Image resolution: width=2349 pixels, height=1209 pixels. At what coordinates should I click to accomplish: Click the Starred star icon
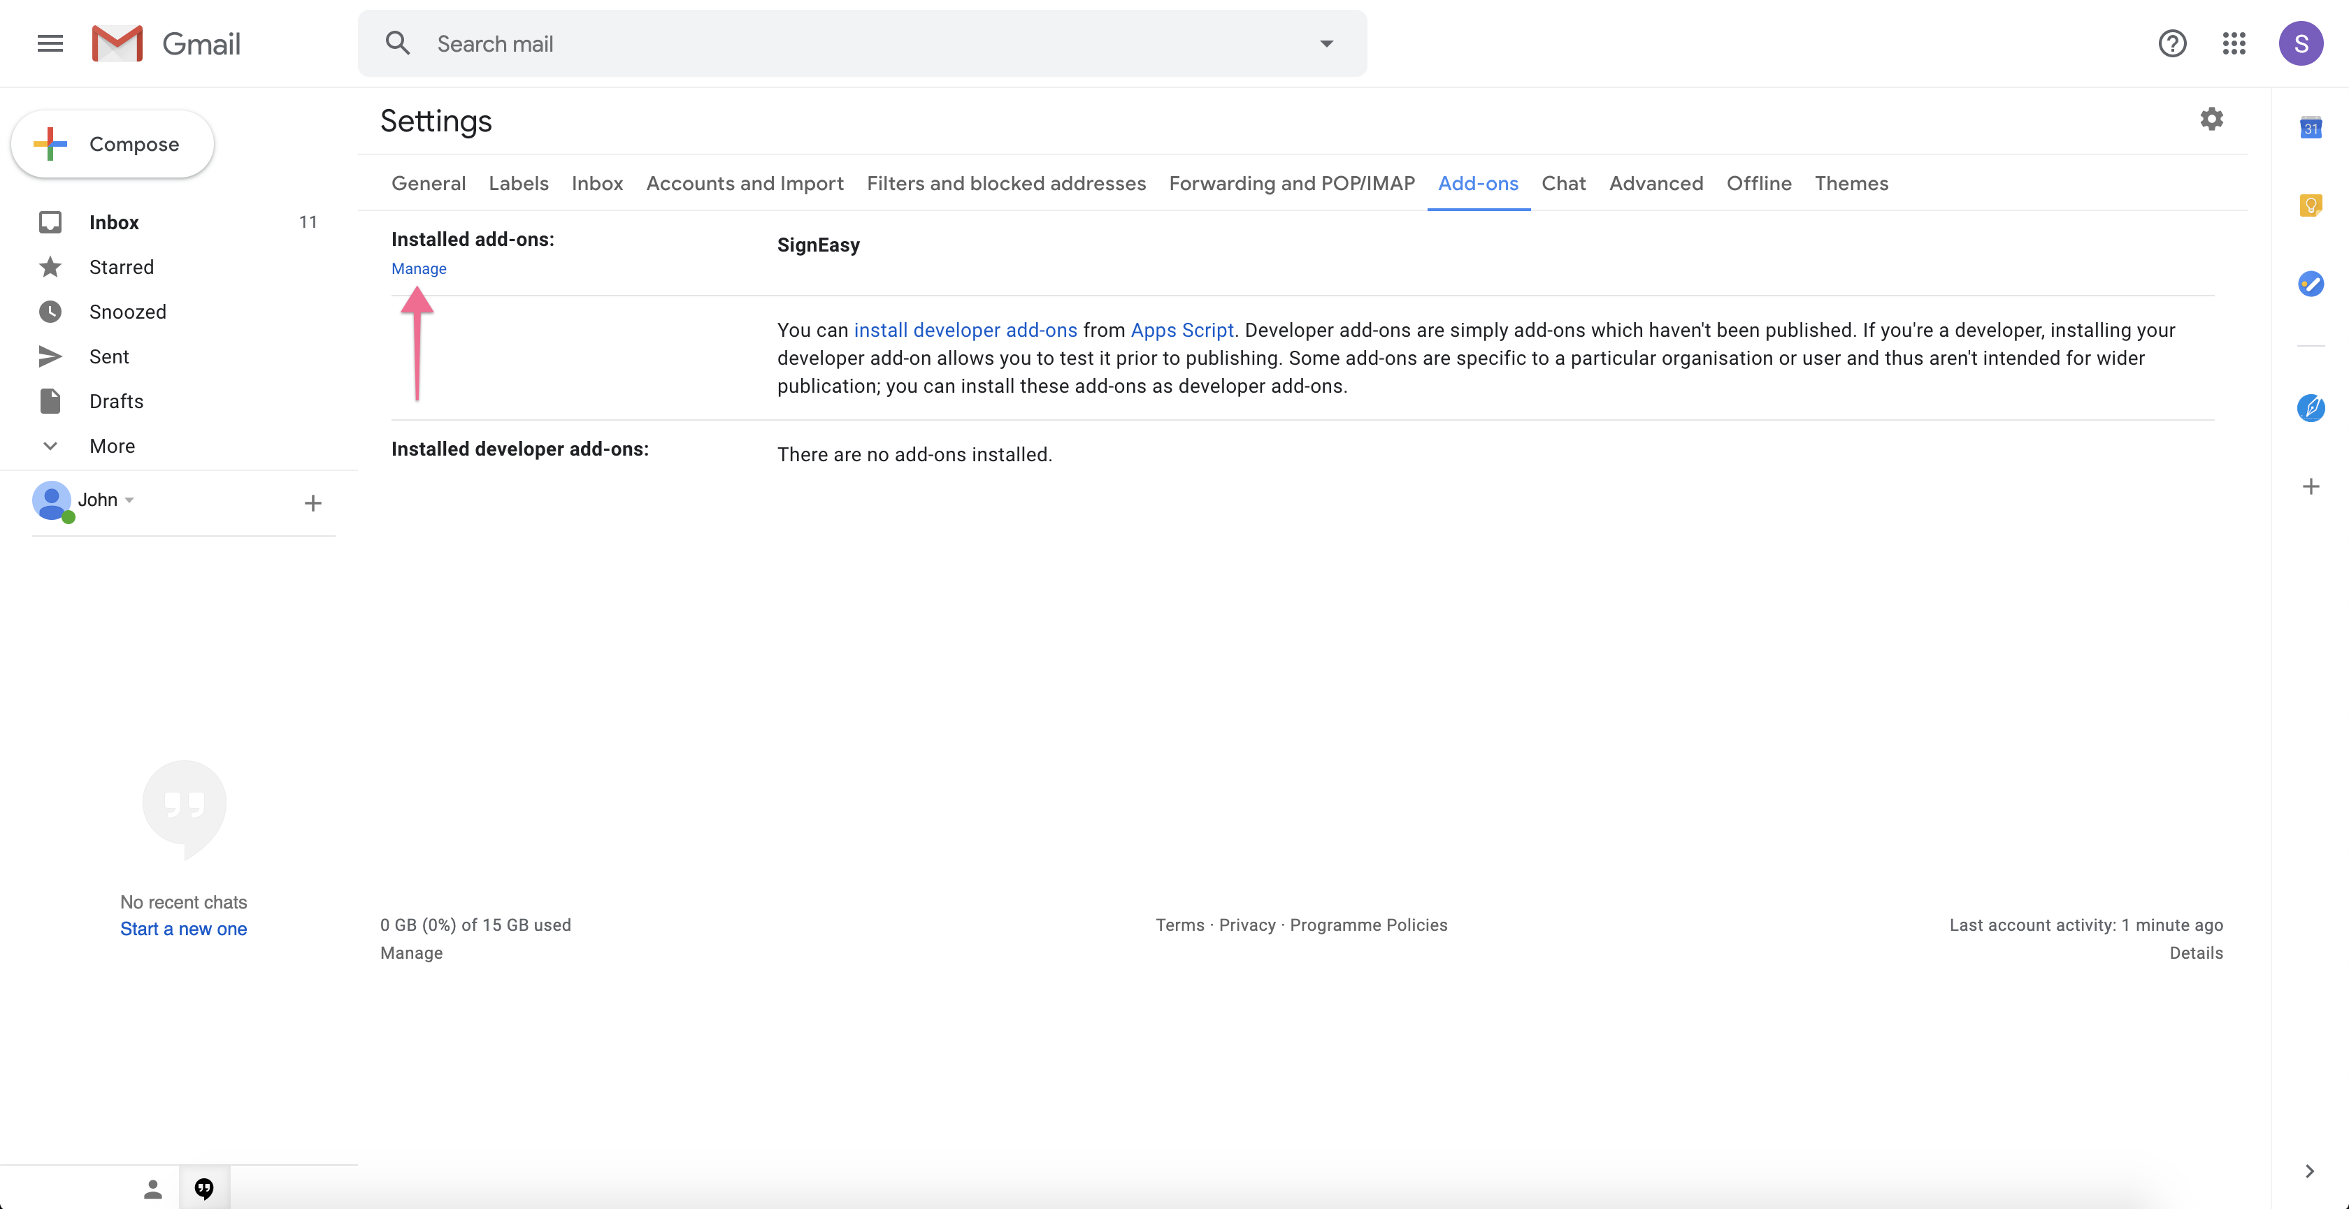pyautogui.click(x=50, y=267)
